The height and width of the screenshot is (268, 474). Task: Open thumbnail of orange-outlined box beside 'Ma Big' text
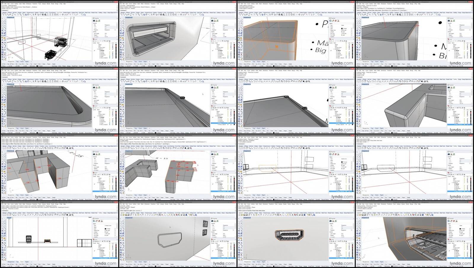(296, 34)
